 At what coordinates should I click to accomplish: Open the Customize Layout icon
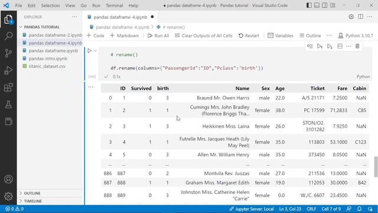tap(333, 5)
